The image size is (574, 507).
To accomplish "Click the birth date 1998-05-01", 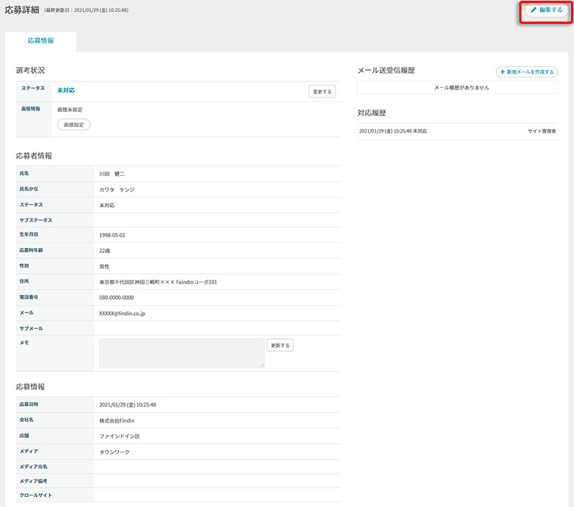I will [x=115, y=235].
